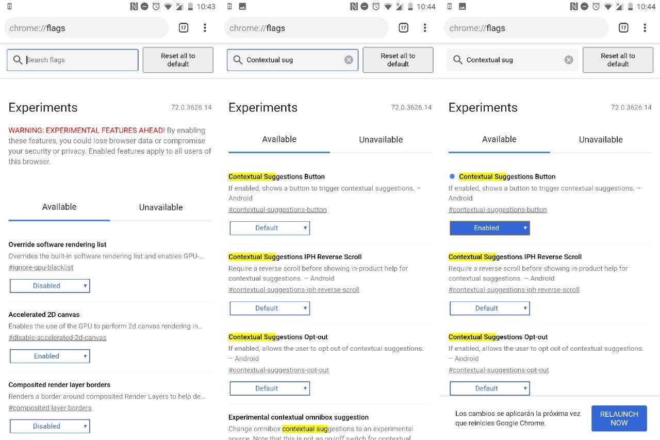The height and width of the screenshot is (440, 660).
Task: Click the #composited-layer-borders anchor link
Action: pyautogui.click(x=50, y=408)
